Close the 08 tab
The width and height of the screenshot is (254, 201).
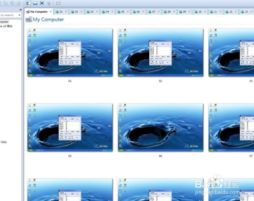click(x=174, y=11)
